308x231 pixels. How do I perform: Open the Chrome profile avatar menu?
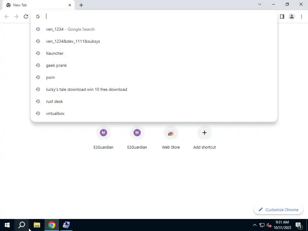click(292, 17)
